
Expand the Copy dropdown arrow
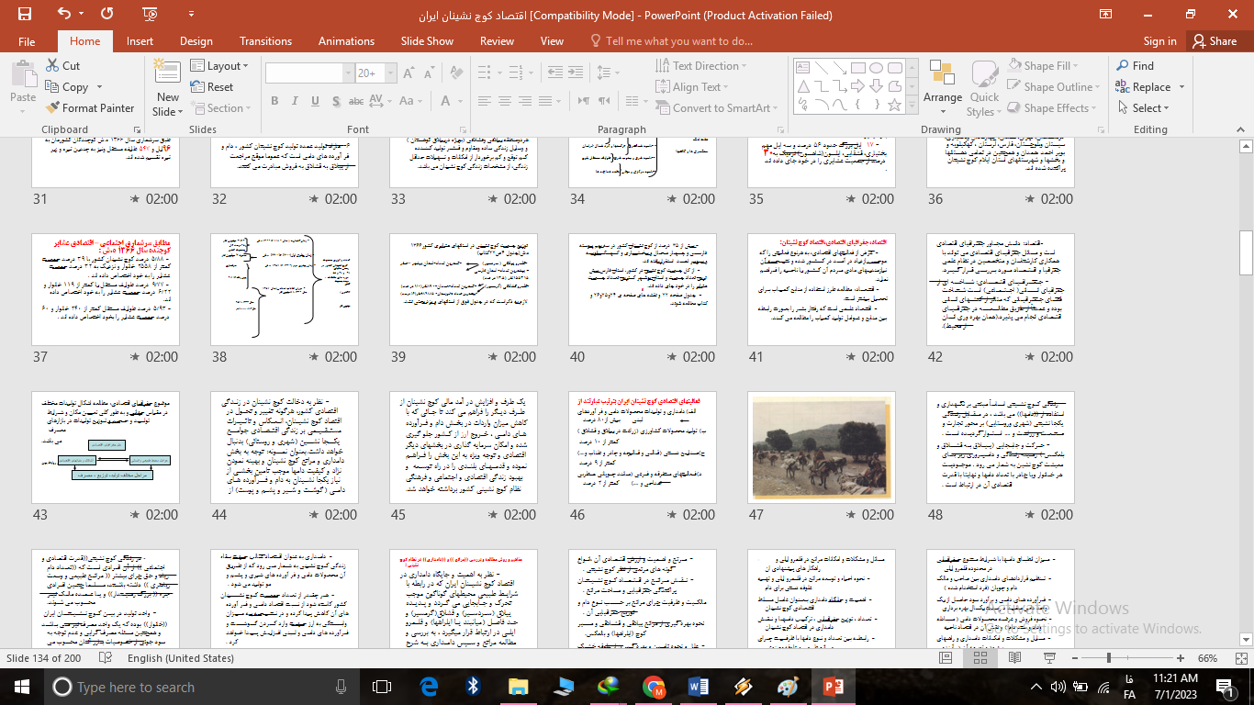point(97,87)
